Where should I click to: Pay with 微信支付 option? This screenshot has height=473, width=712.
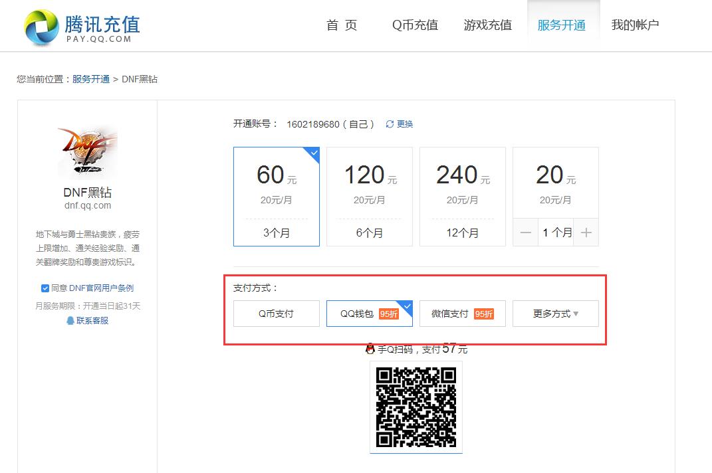(463, 314)
